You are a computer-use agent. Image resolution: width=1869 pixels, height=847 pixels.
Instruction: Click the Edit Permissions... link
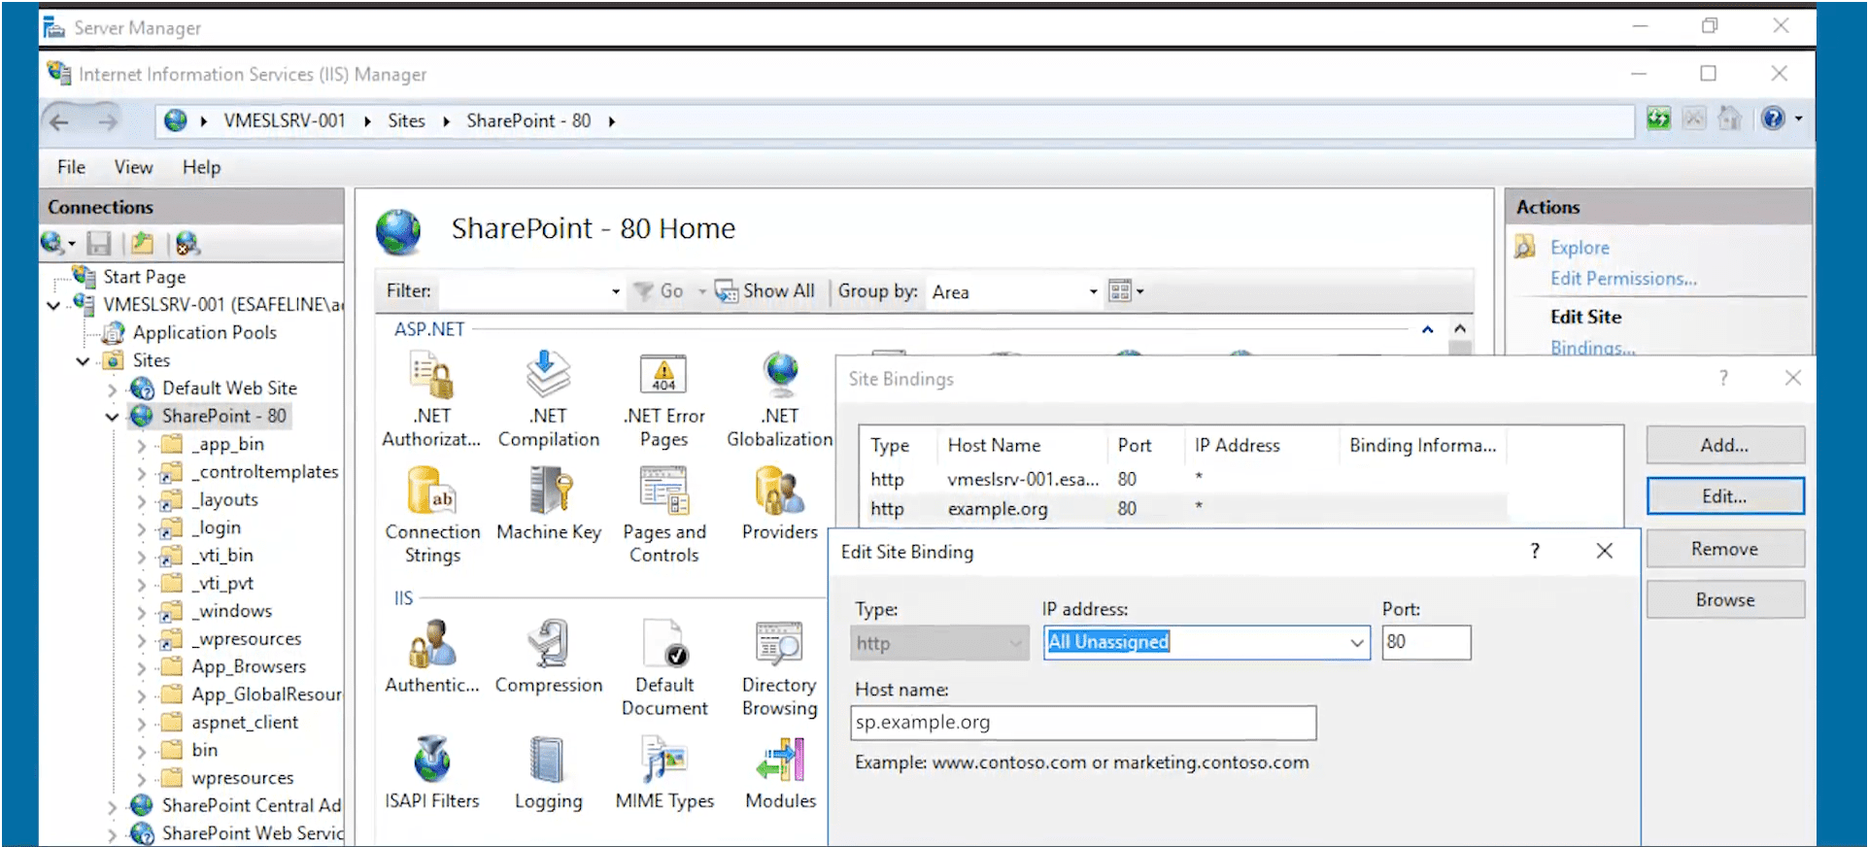[x=1623, y=279]
